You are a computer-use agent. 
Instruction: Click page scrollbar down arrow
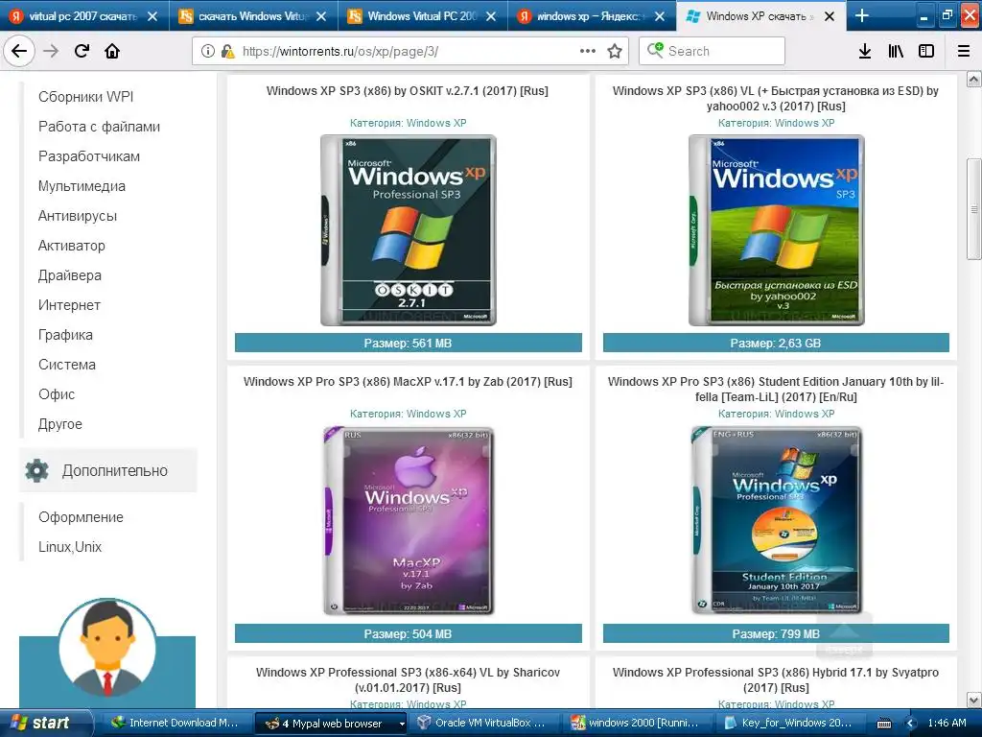(974, 700)
